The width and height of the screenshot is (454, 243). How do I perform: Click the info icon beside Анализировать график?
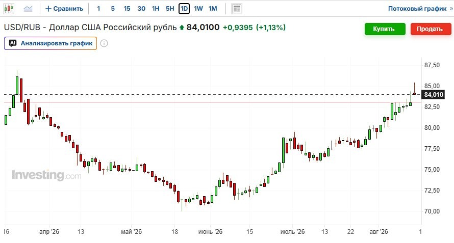(104, 43)
